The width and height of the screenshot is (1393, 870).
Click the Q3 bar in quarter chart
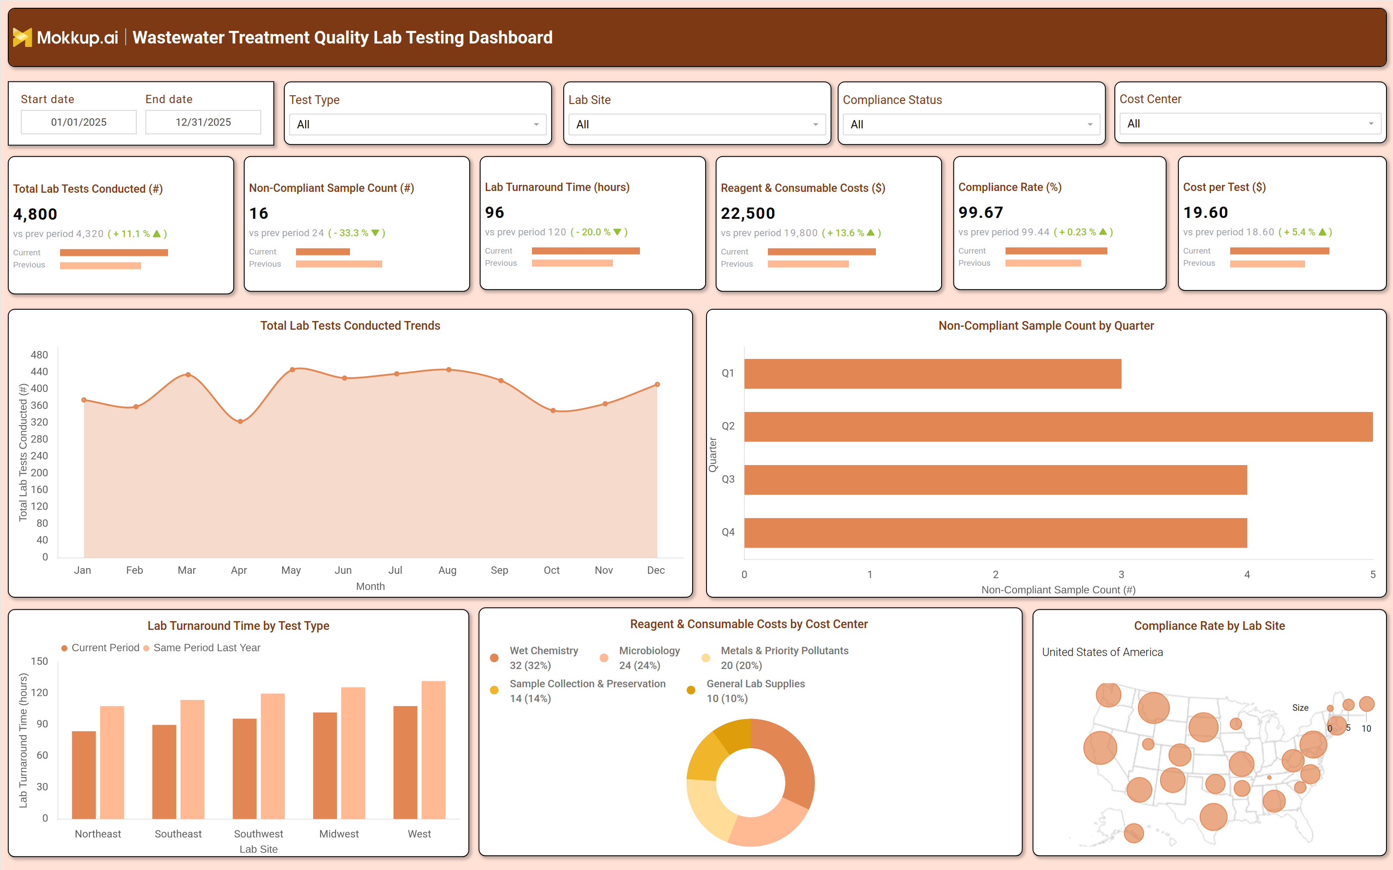point(996,480)
